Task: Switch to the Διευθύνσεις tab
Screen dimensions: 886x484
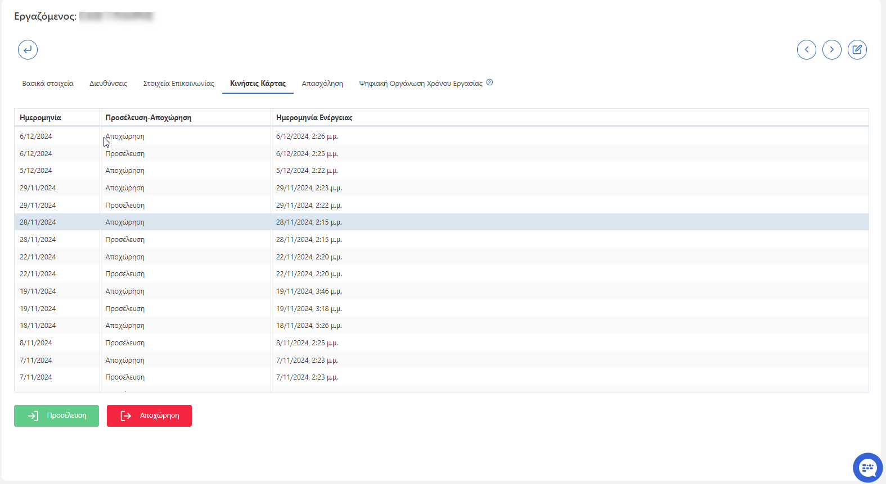Action: [108, 84]
